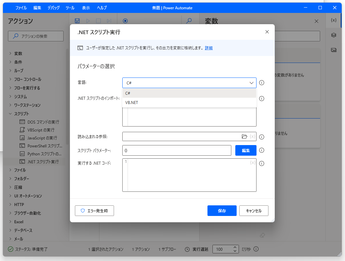Click the info icon beside 言語

(x=261, y=82)
